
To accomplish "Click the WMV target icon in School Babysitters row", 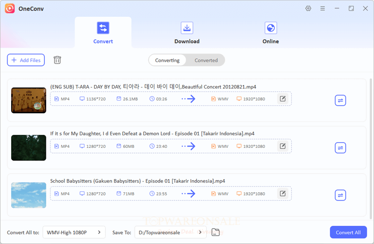I will point(214,194).
